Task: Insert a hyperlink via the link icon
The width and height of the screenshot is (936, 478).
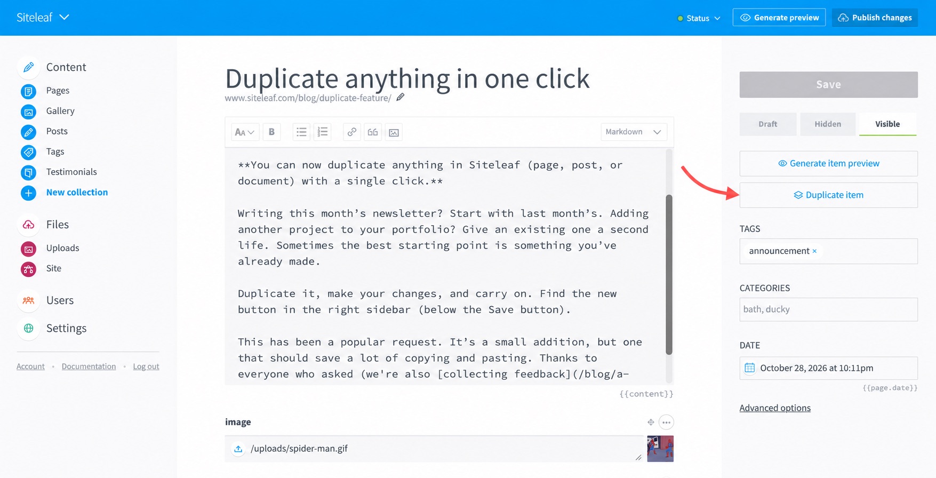Action: (x=352, y=132)
